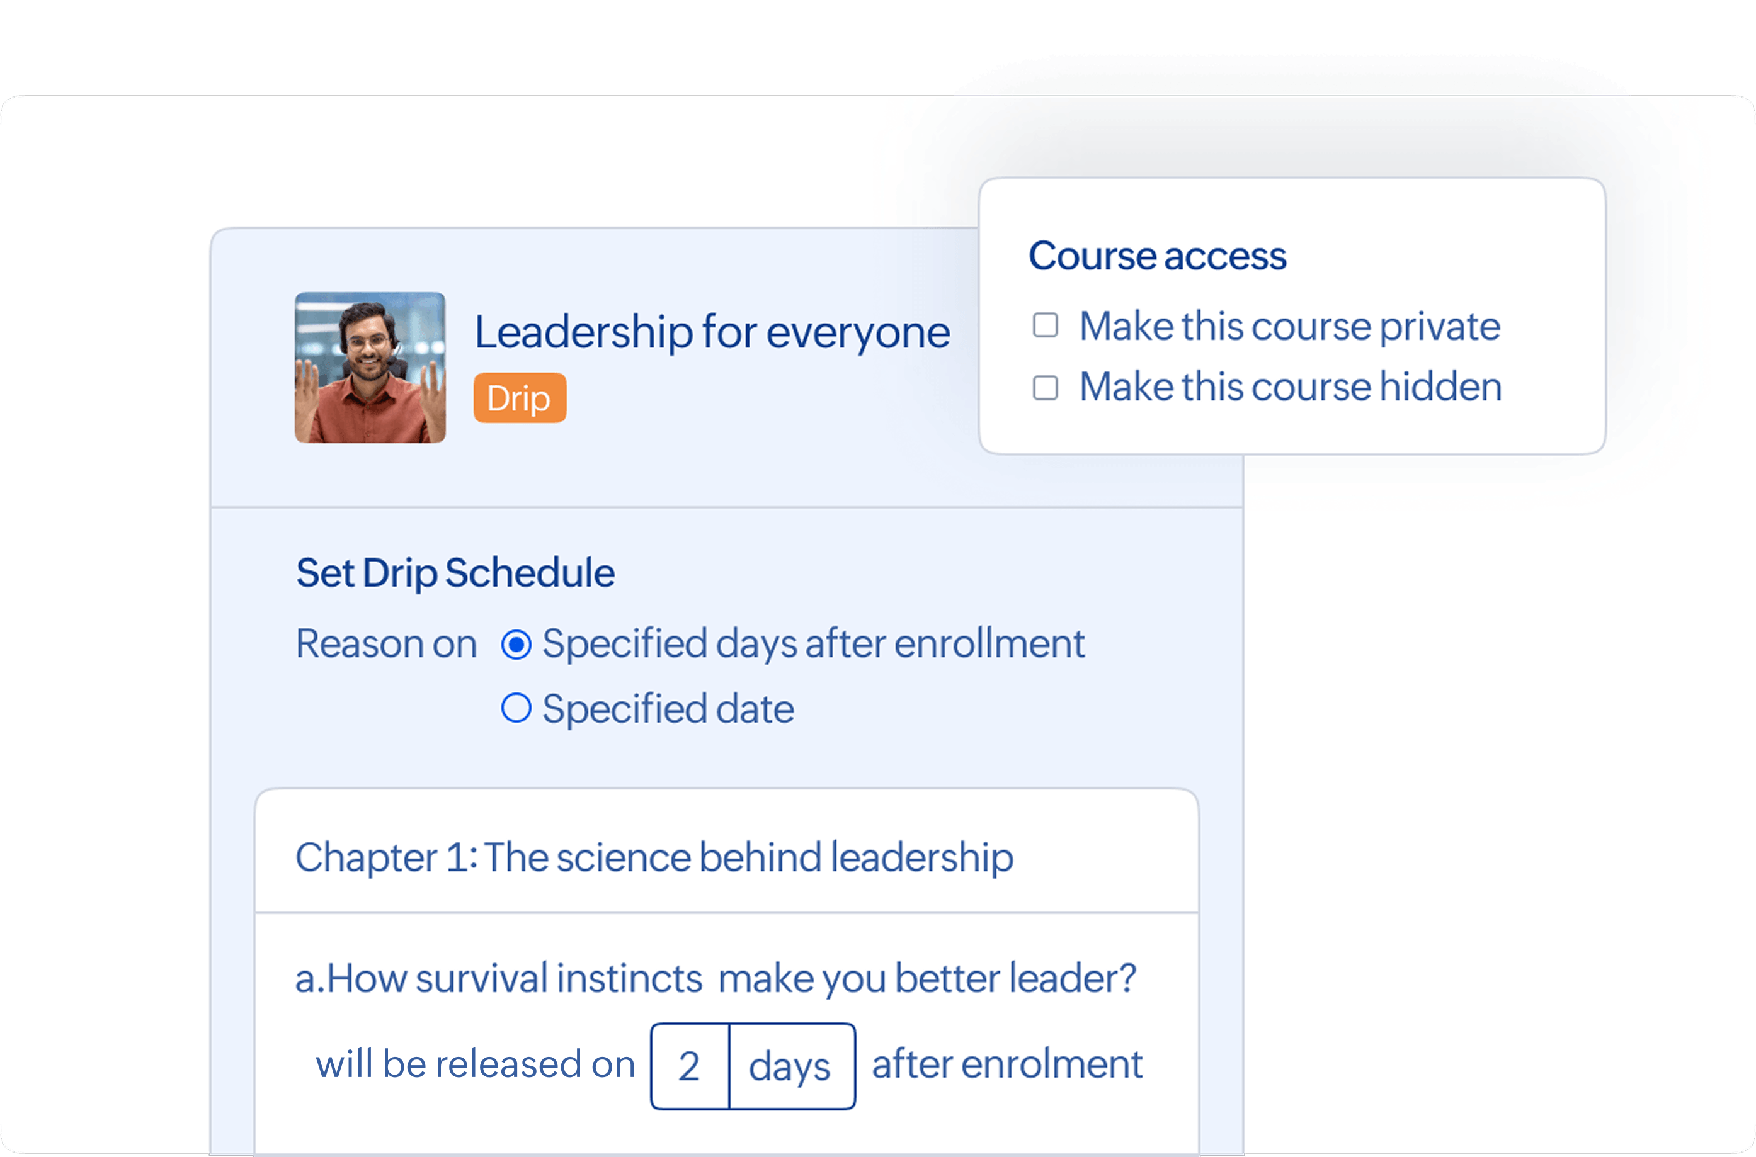Click the Make this course hidden label
1756x1157 pixels.
pos(1291,387)
